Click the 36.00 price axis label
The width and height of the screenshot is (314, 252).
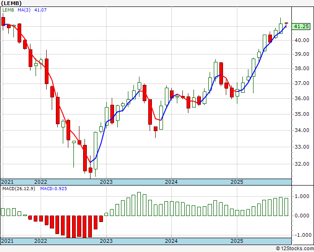click(302, 98)
